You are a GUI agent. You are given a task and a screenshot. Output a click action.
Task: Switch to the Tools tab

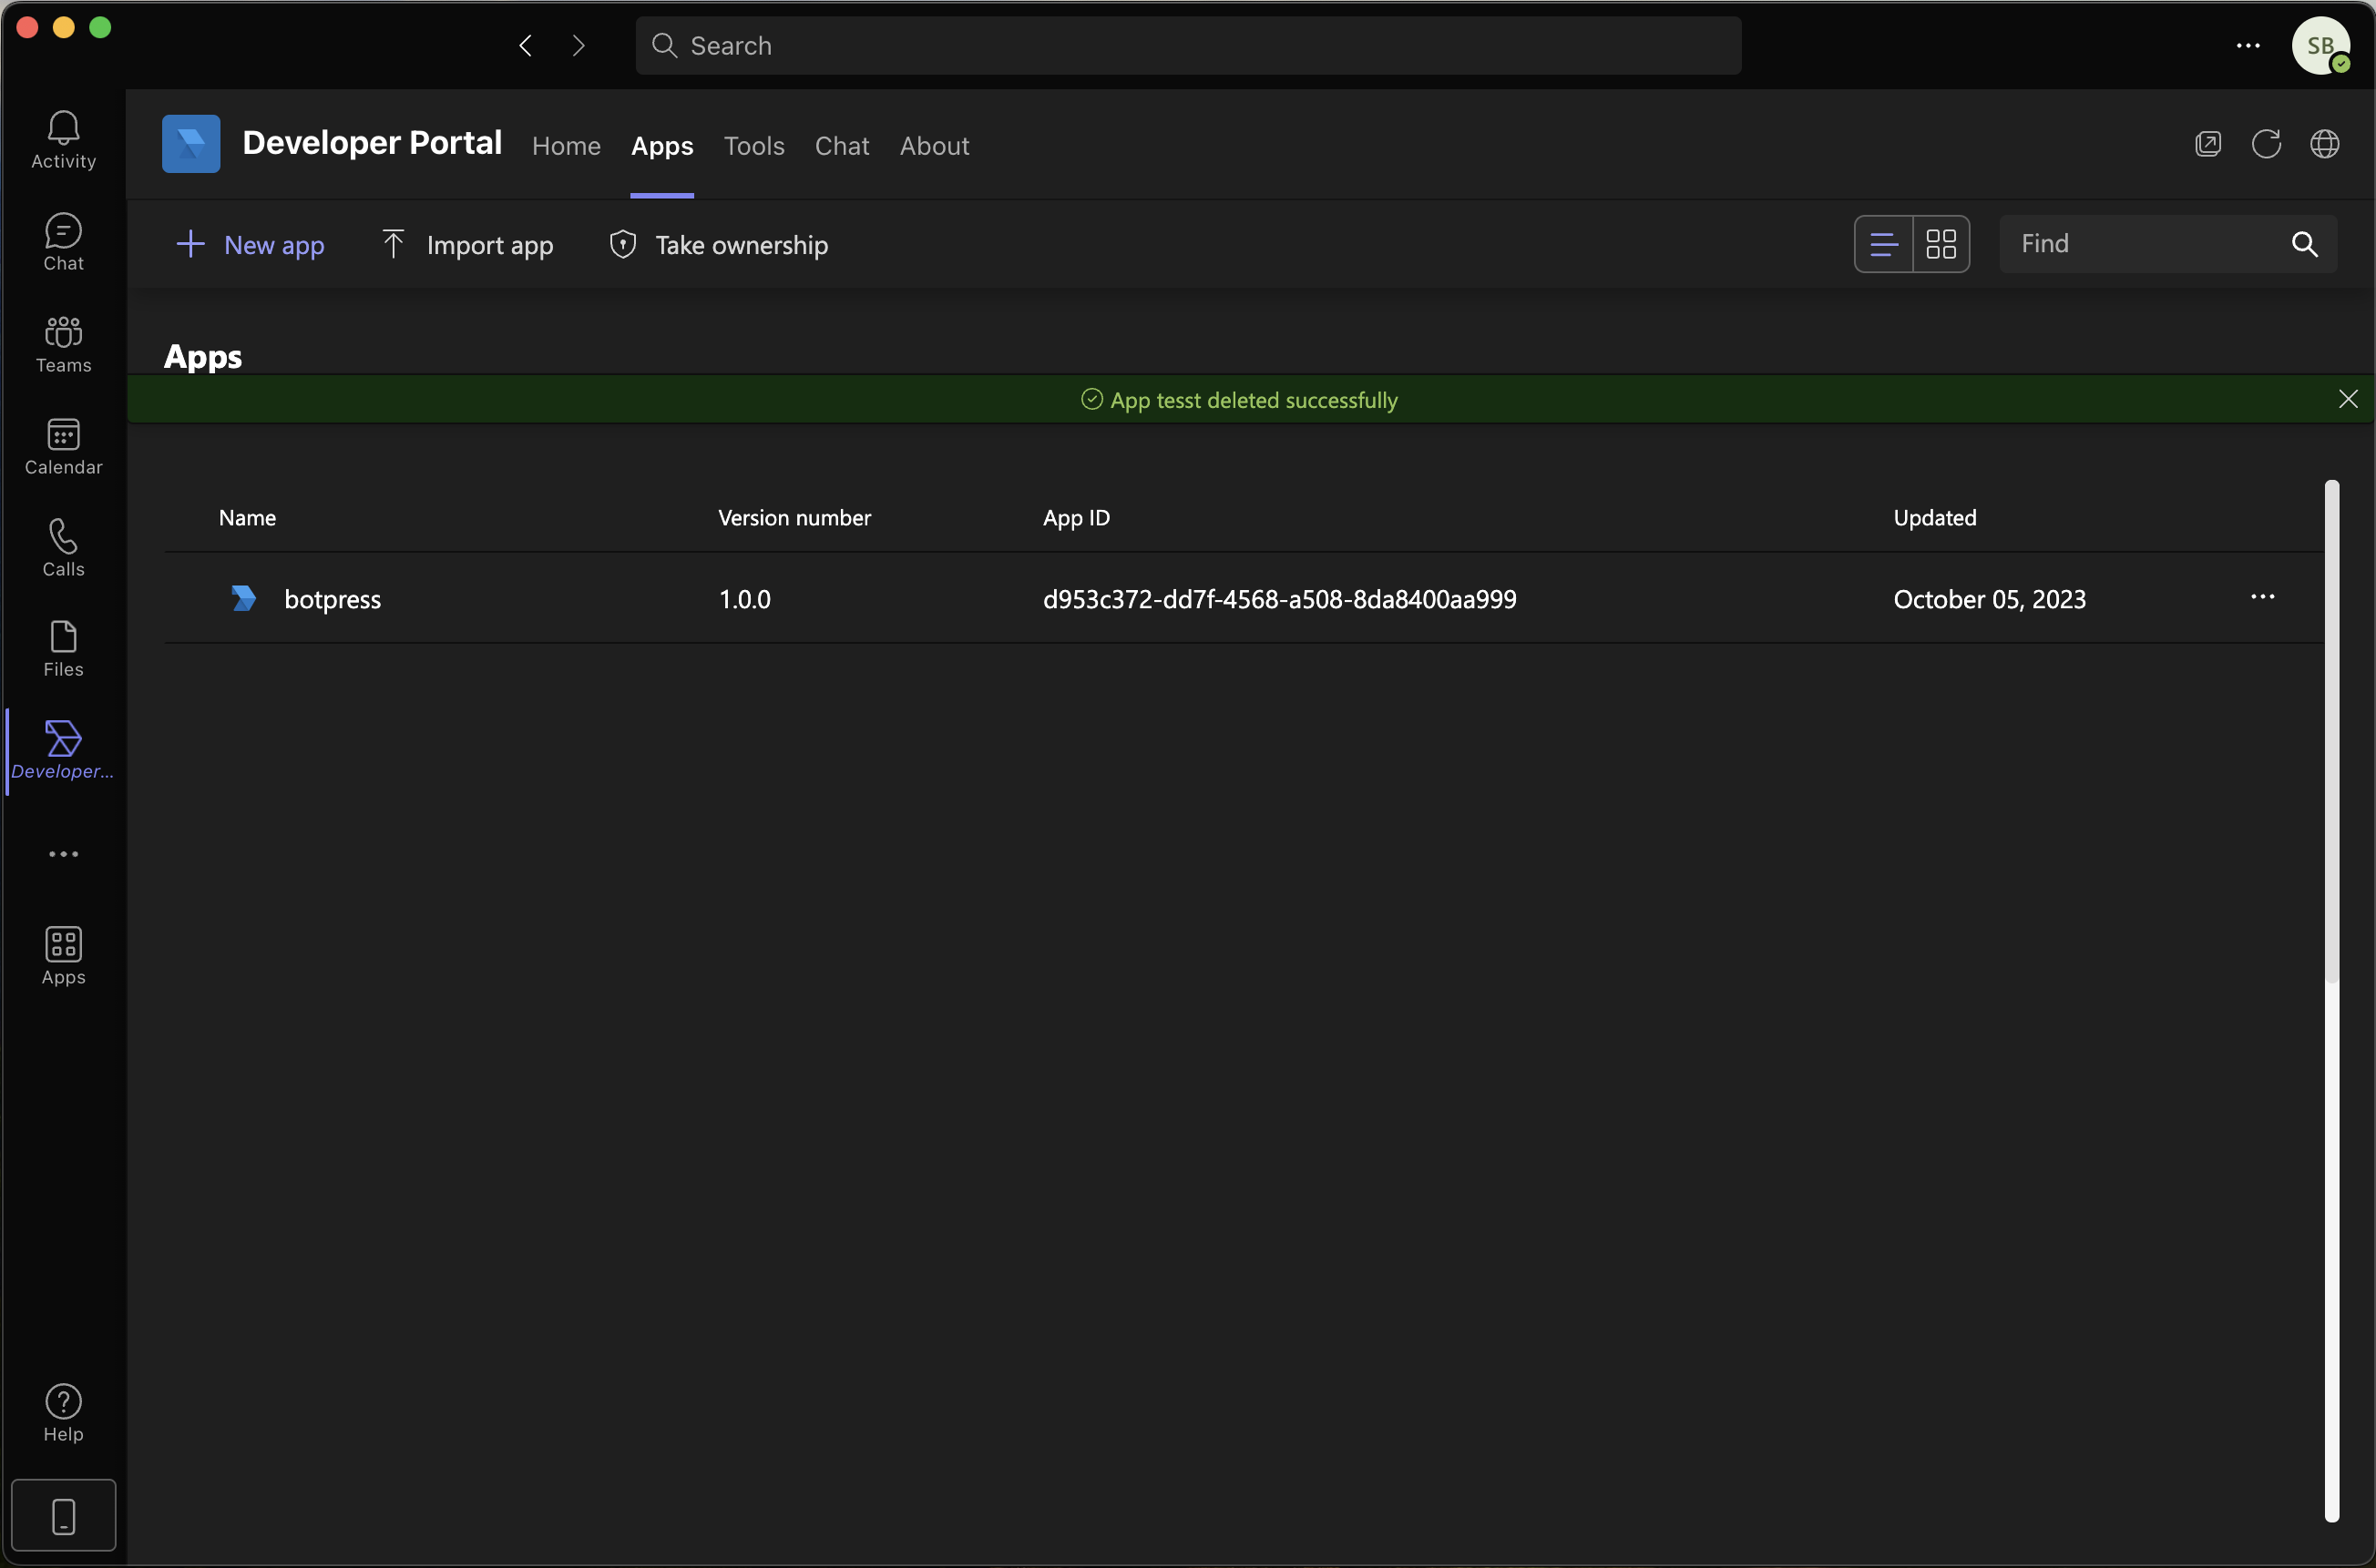point(753,144)
